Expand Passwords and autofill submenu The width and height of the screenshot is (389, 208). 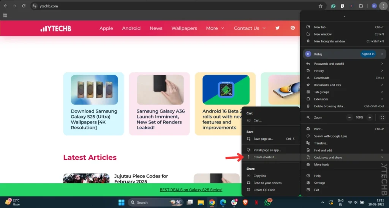344,64
